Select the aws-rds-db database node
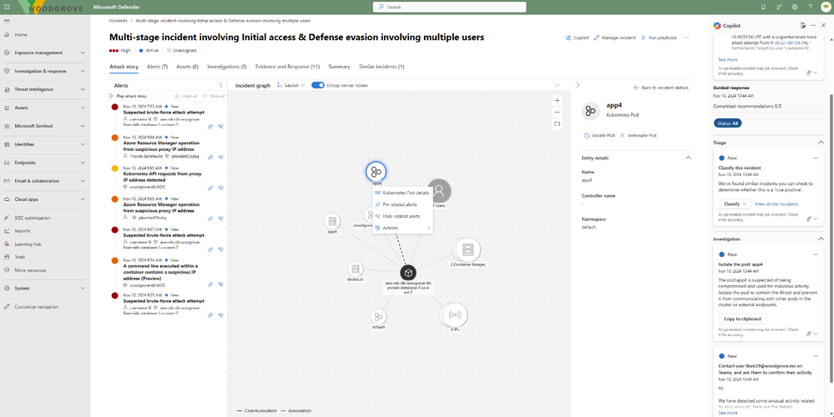This screenshot has width=834, height=417. tap(408, 273)
